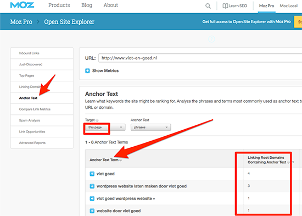Open the Products menu
This screenshot has height=216, width=302.
pyautogui.click(x=59, y=5)
